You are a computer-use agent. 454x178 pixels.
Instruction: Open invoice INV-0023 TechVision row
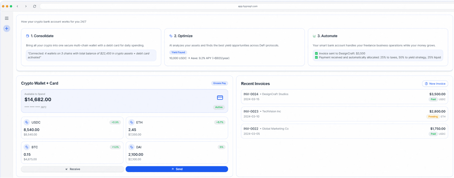[344, 114]
